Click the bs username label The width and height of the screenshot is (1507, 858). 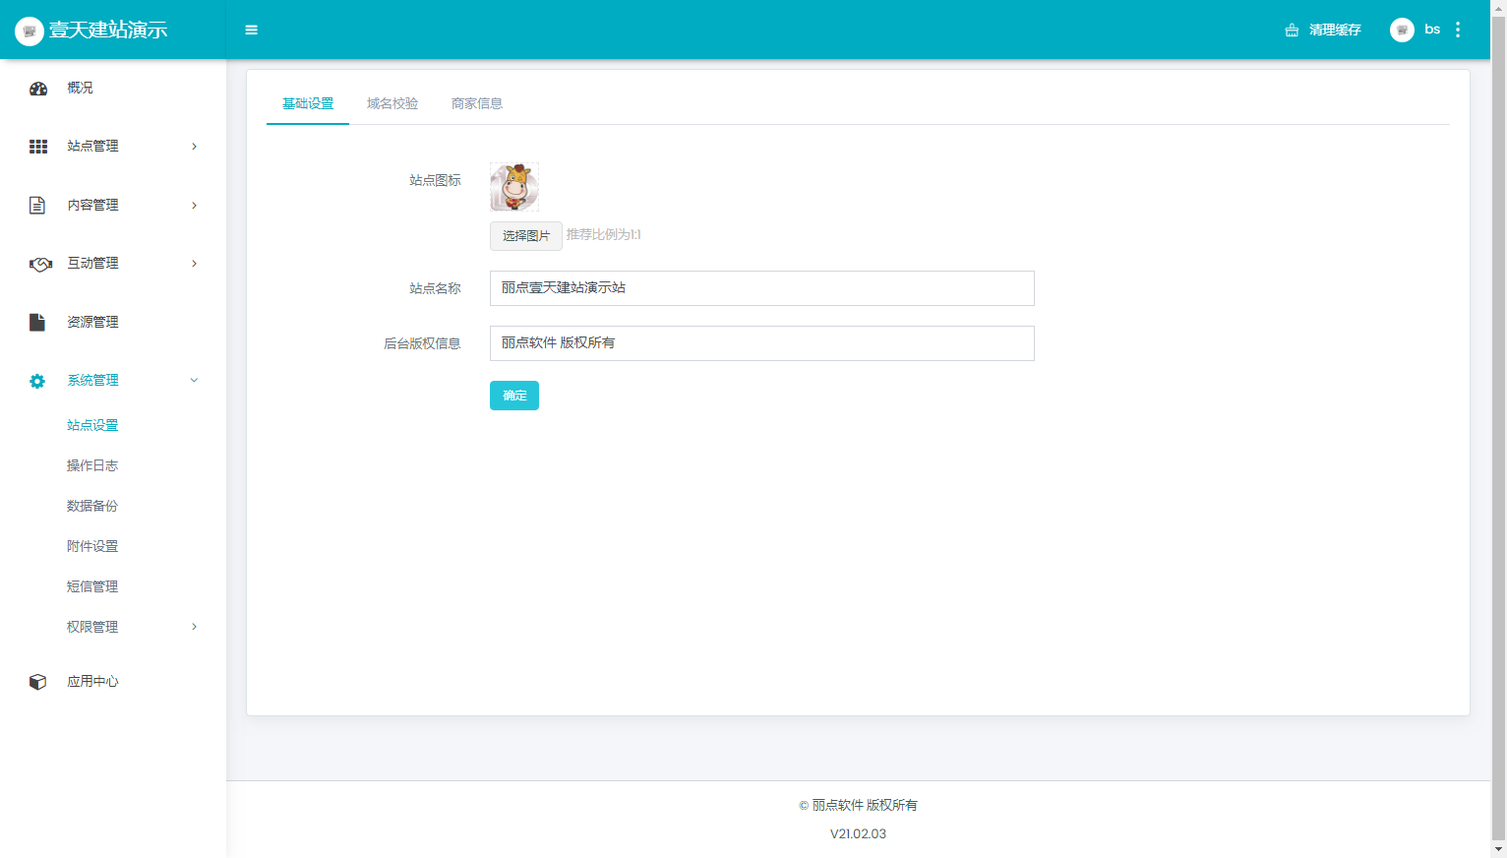tap(1432, 30)
